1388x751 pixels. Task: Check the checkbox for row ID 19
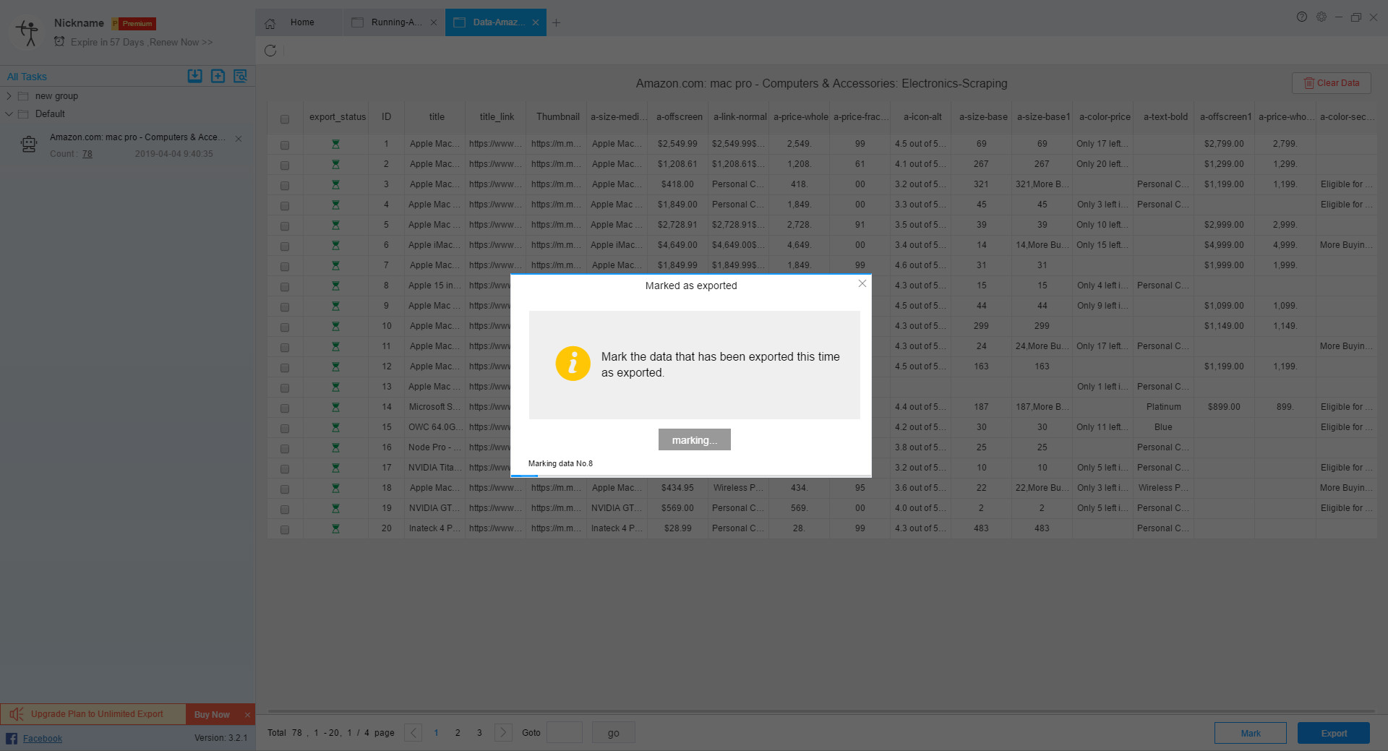pyautogui.click(x=285, y=510)
